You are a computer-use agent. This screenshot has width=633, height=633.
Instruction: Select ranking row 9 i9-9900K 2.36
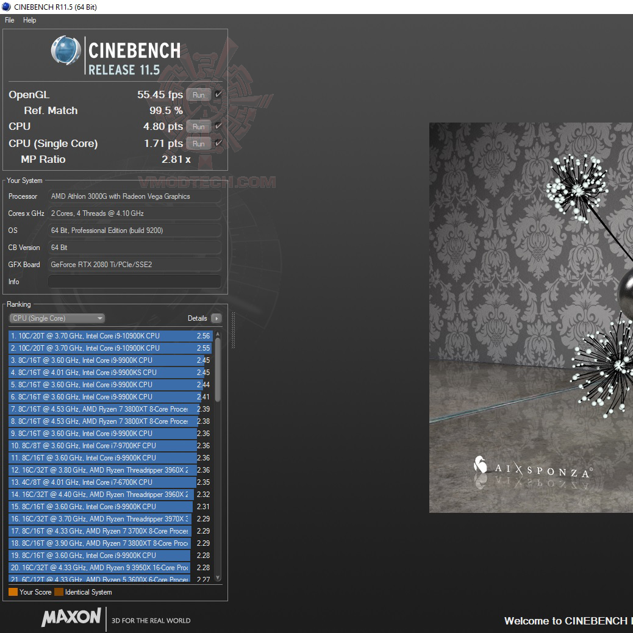(x=110, y=433)
